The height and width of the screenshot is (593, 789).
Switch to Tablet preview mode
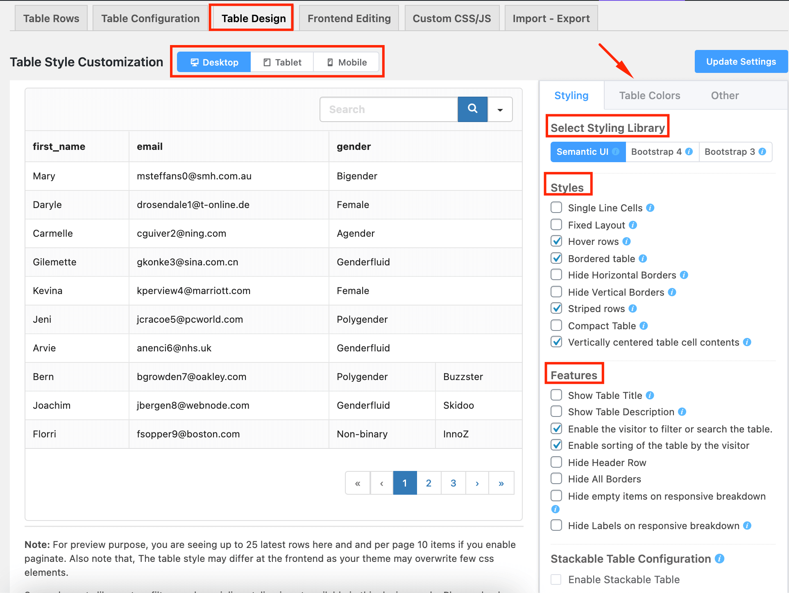click(282, 62)
